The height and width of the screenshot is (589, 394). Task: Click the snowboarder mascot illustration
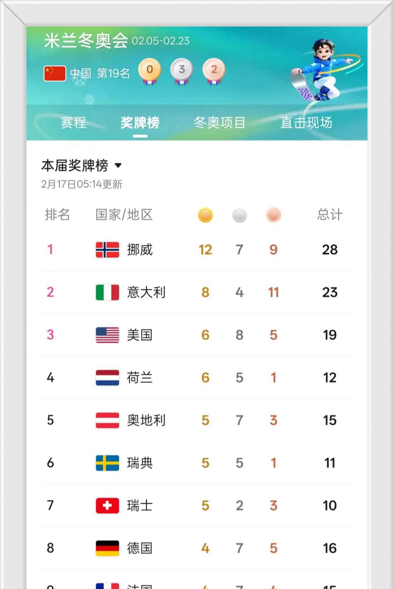pos(321,70)
